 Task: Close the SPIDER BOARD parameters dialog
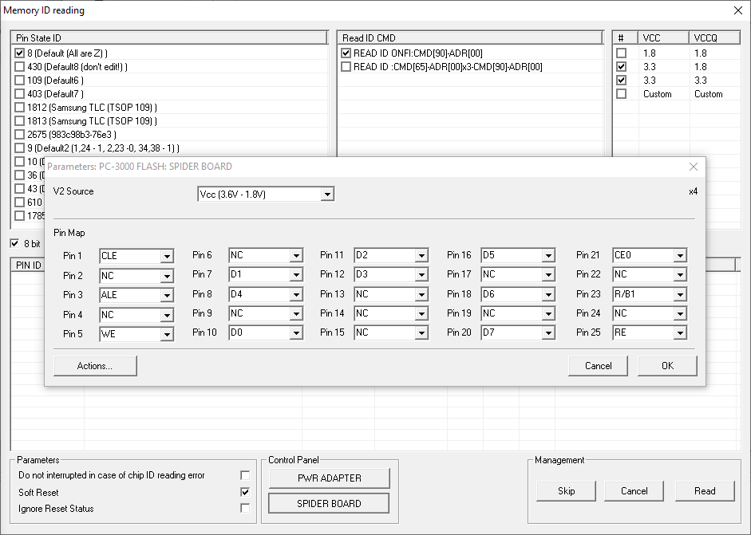(x=693, y=167)
